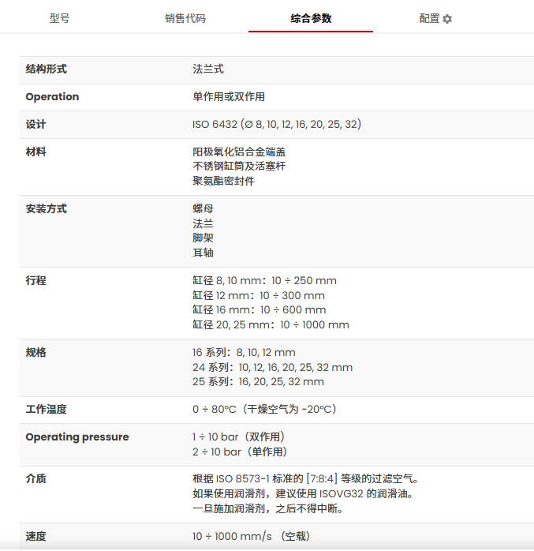Viewport: 534px width, 551px height.
Task: Click the 行程 row label
Action: point(36,281)
